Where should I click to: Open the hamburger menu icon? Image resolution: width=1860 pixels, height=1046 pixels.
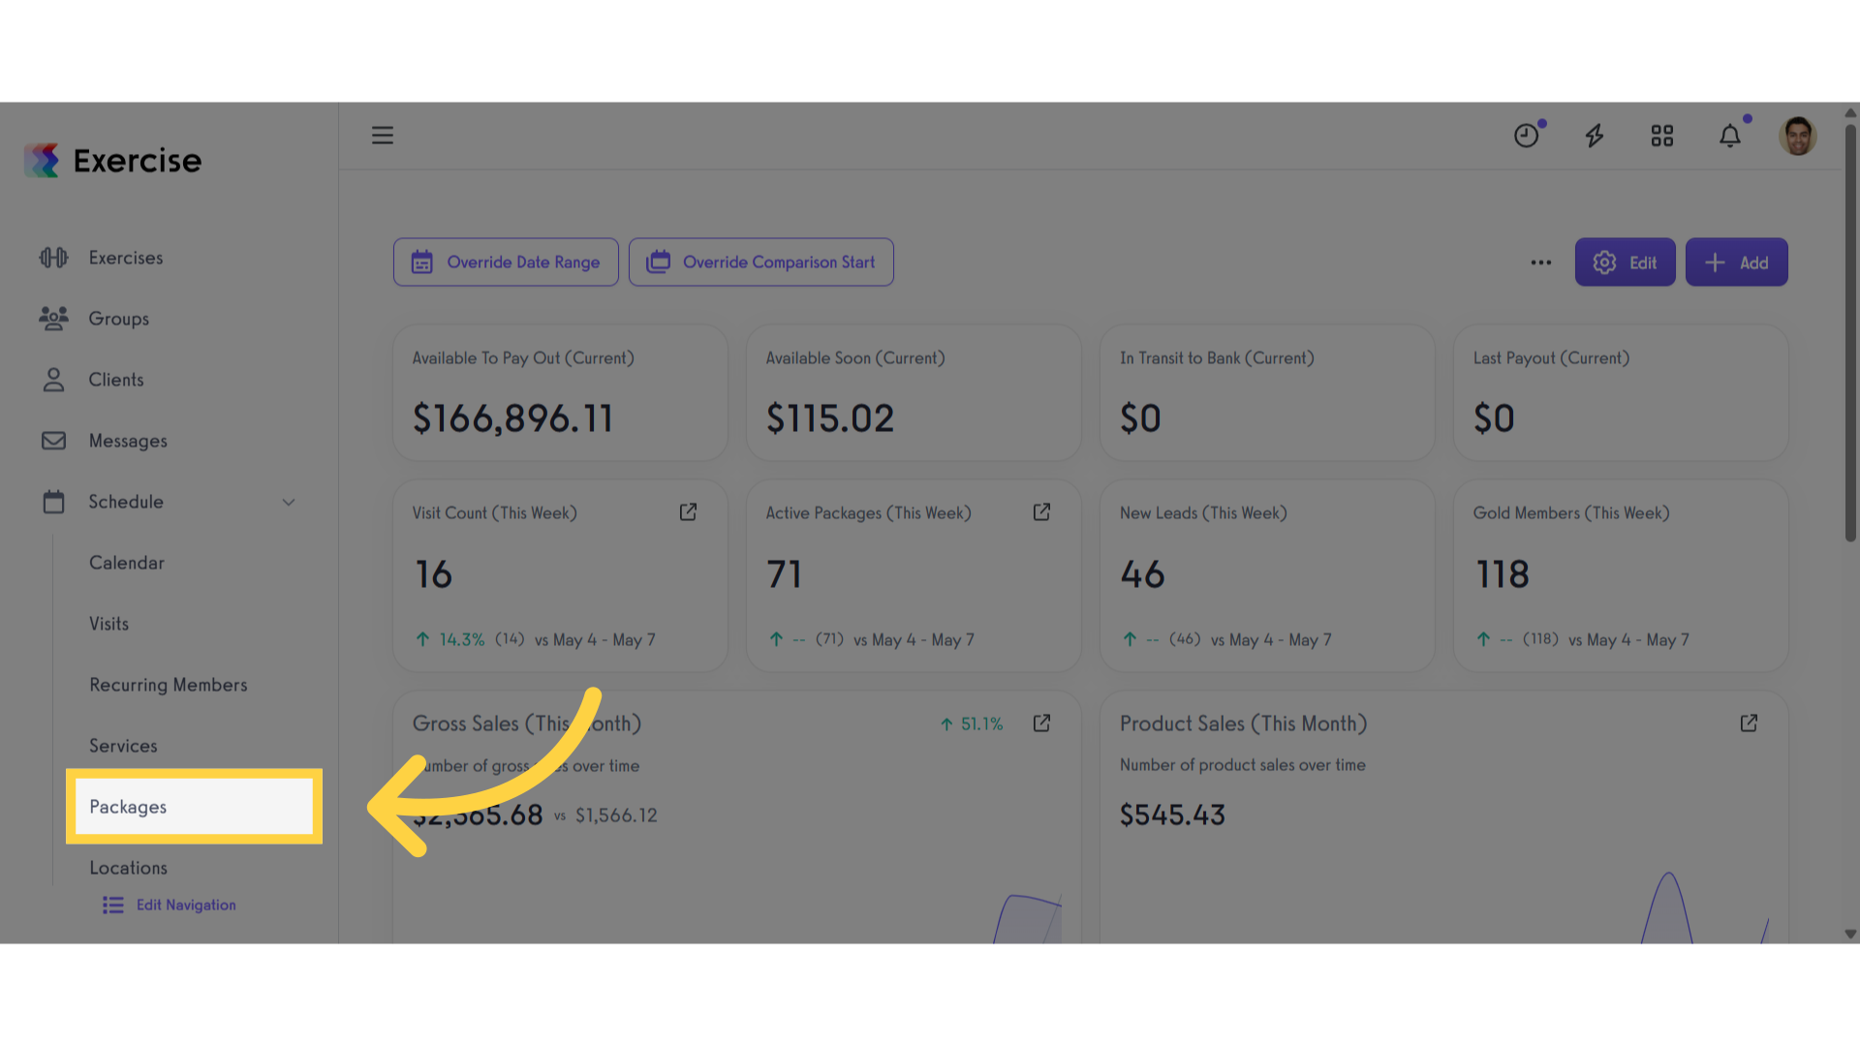[383, 136]
